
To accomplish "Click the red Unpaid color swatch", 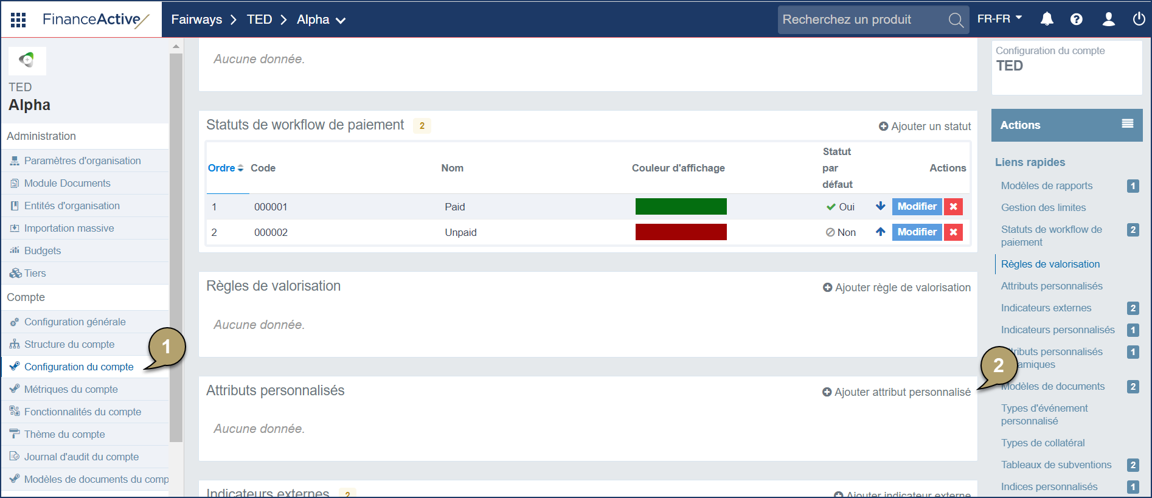I will [x=681, y=232].
